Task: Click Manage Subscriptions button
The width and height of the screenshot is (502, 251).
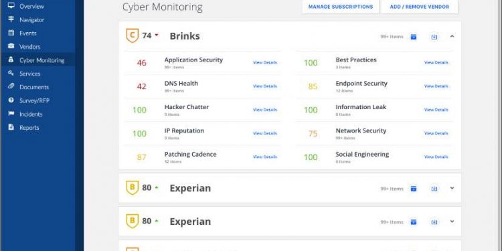Action: coord(341,7)
